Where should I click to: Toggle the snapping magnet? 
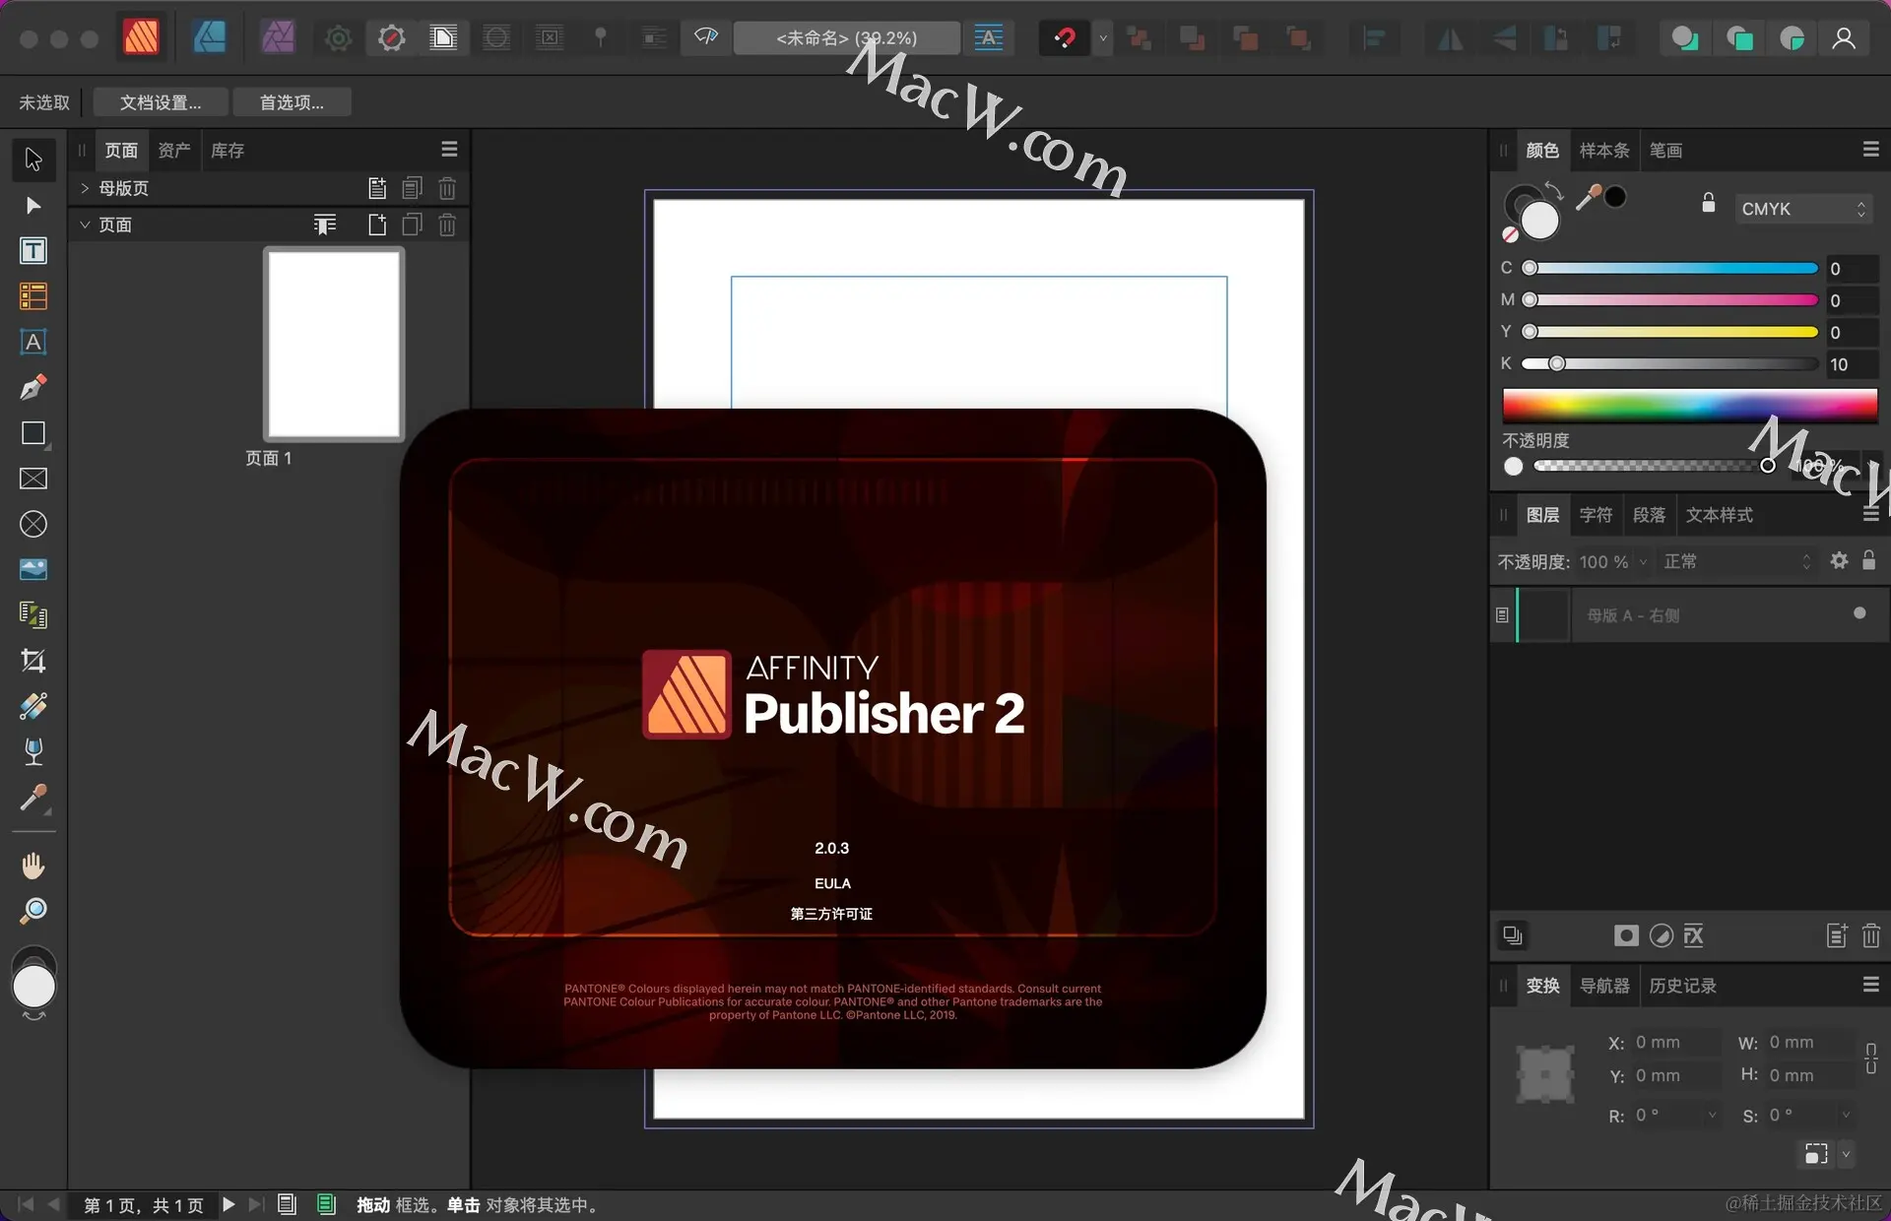coord(1064,38)
